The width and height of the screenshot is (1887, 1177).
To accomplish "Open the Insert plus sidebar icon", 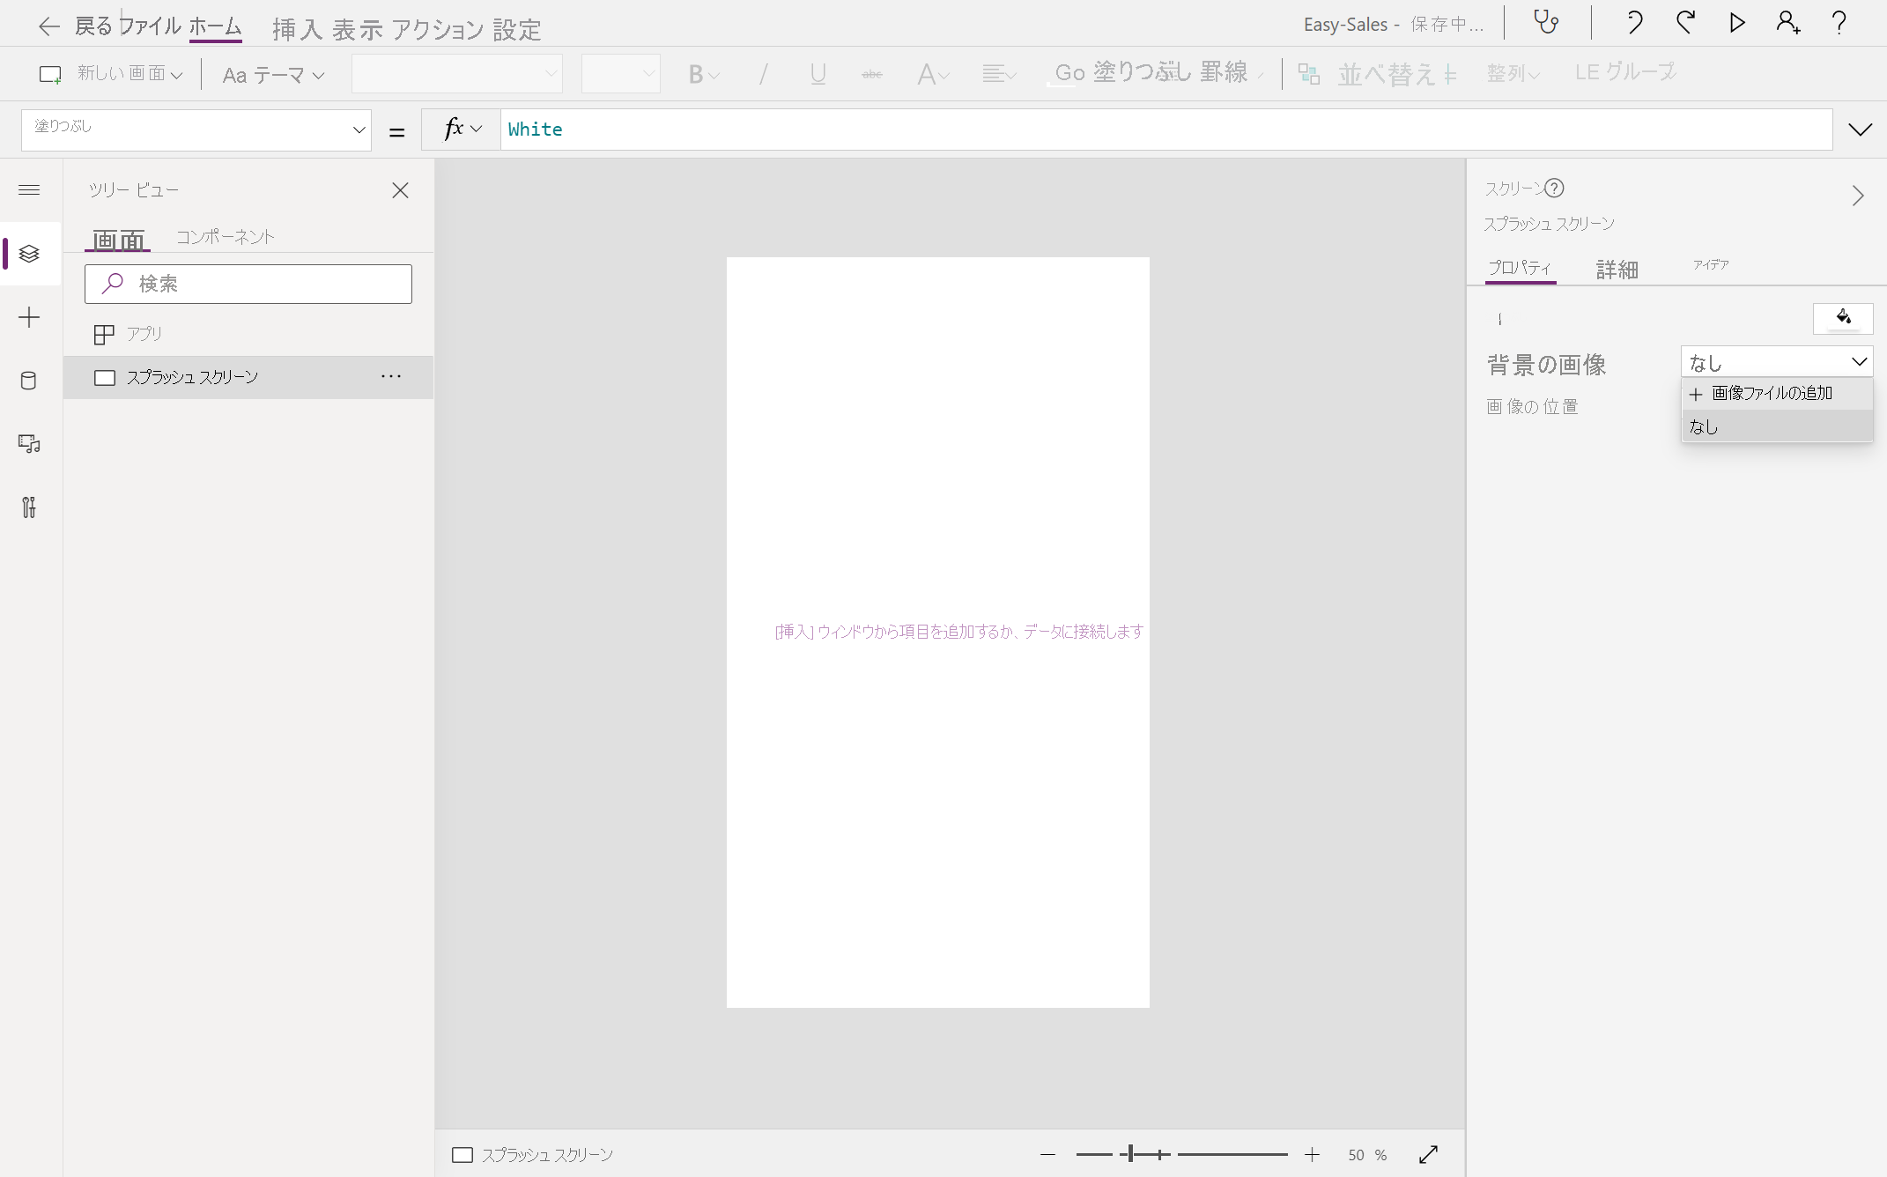I will (29, 317).
